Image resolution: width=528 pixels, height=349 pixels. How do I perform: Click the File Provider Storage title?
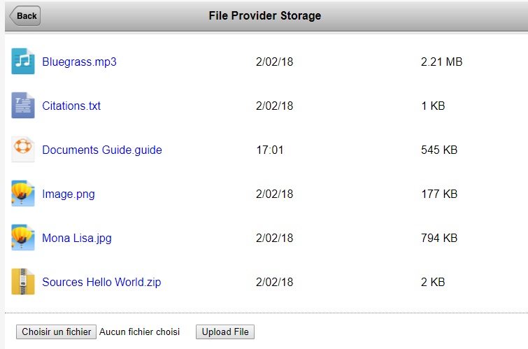click(x=264, y=16)
